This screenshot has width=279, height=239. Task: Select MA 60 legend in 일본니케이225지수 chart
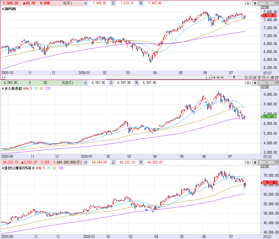tap(54, 168)
